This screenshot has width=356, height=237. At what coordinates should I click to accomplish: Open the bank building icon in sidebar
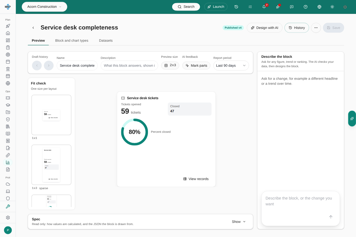coord(8,69)
